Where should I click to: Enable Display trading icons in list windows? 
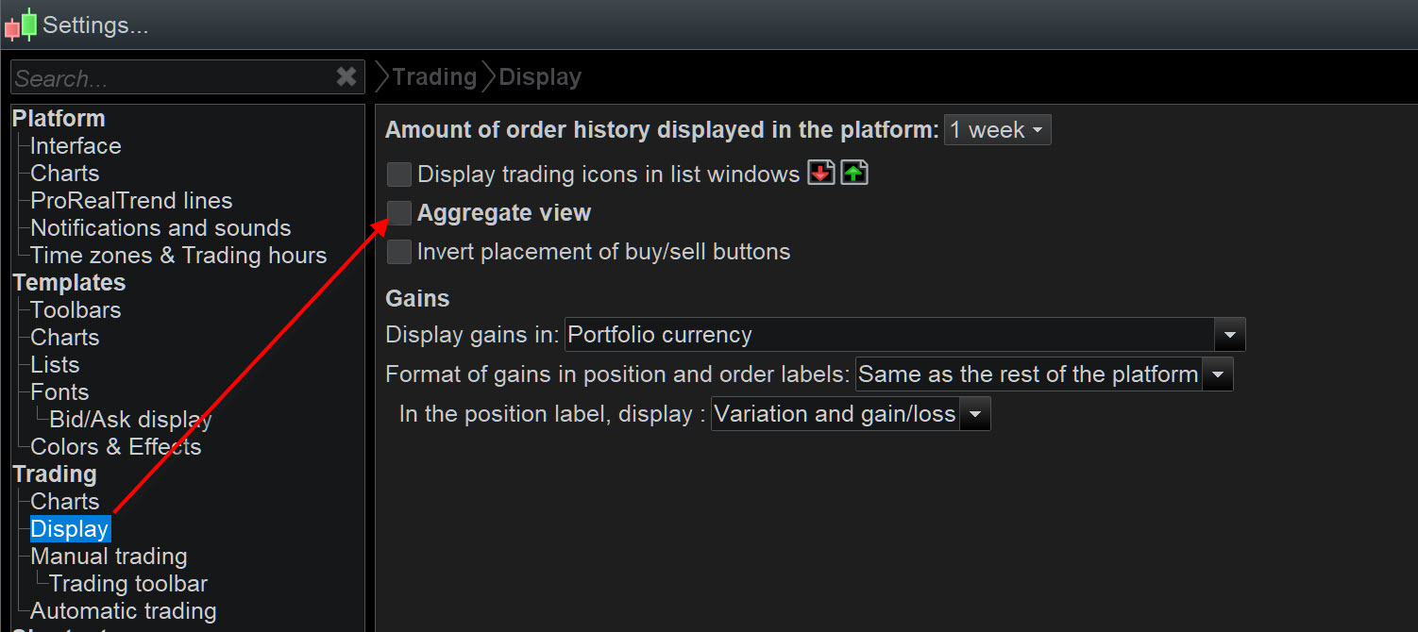pyautogui.click(x=399, y=175)
